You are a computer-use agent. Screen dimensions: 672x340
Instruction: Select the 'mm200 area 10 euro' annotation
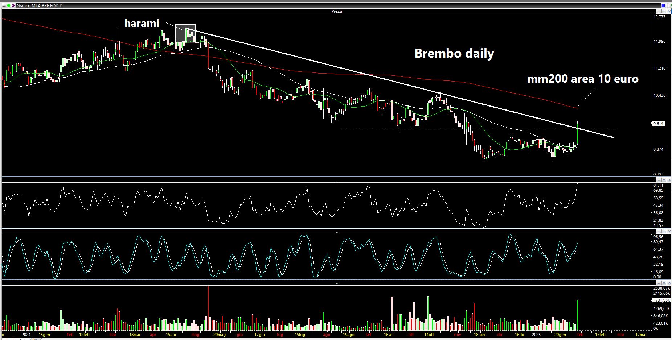pyautogui.click(x=583, y=79)
